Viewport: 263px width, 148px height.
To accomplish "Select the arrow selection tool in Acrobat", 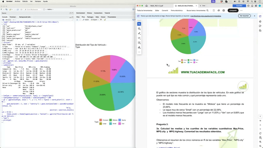I will tap(139, 24).
